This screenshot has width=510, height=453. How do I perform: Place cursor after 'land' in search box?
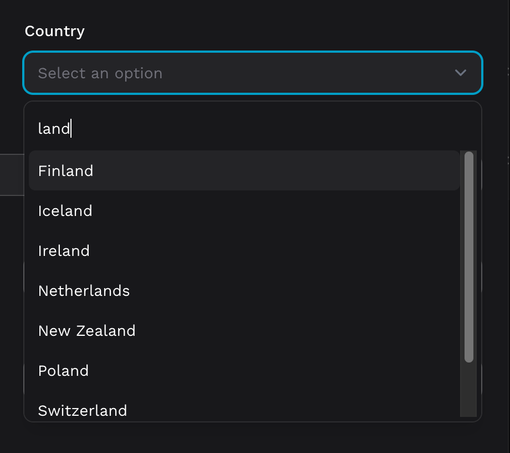(x=73, y=128)
